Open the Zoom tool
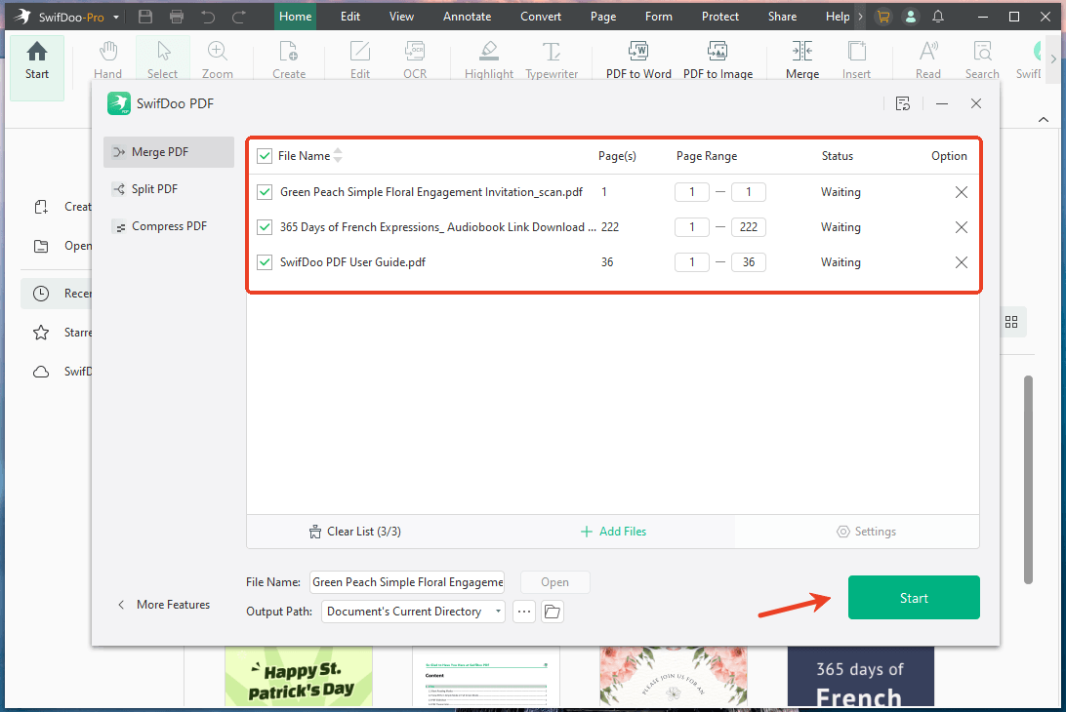Screen dimensions: 1066x712 click(217, 60)
